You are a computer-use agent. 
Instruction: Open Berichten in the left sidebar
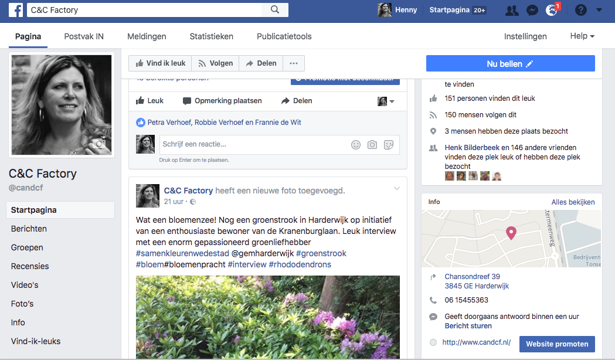point(29,229)
